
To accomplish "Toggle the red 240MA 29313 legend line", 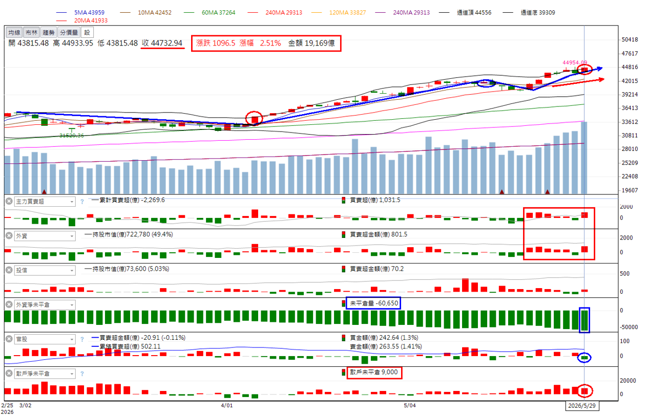I will (x=275, y=12).
